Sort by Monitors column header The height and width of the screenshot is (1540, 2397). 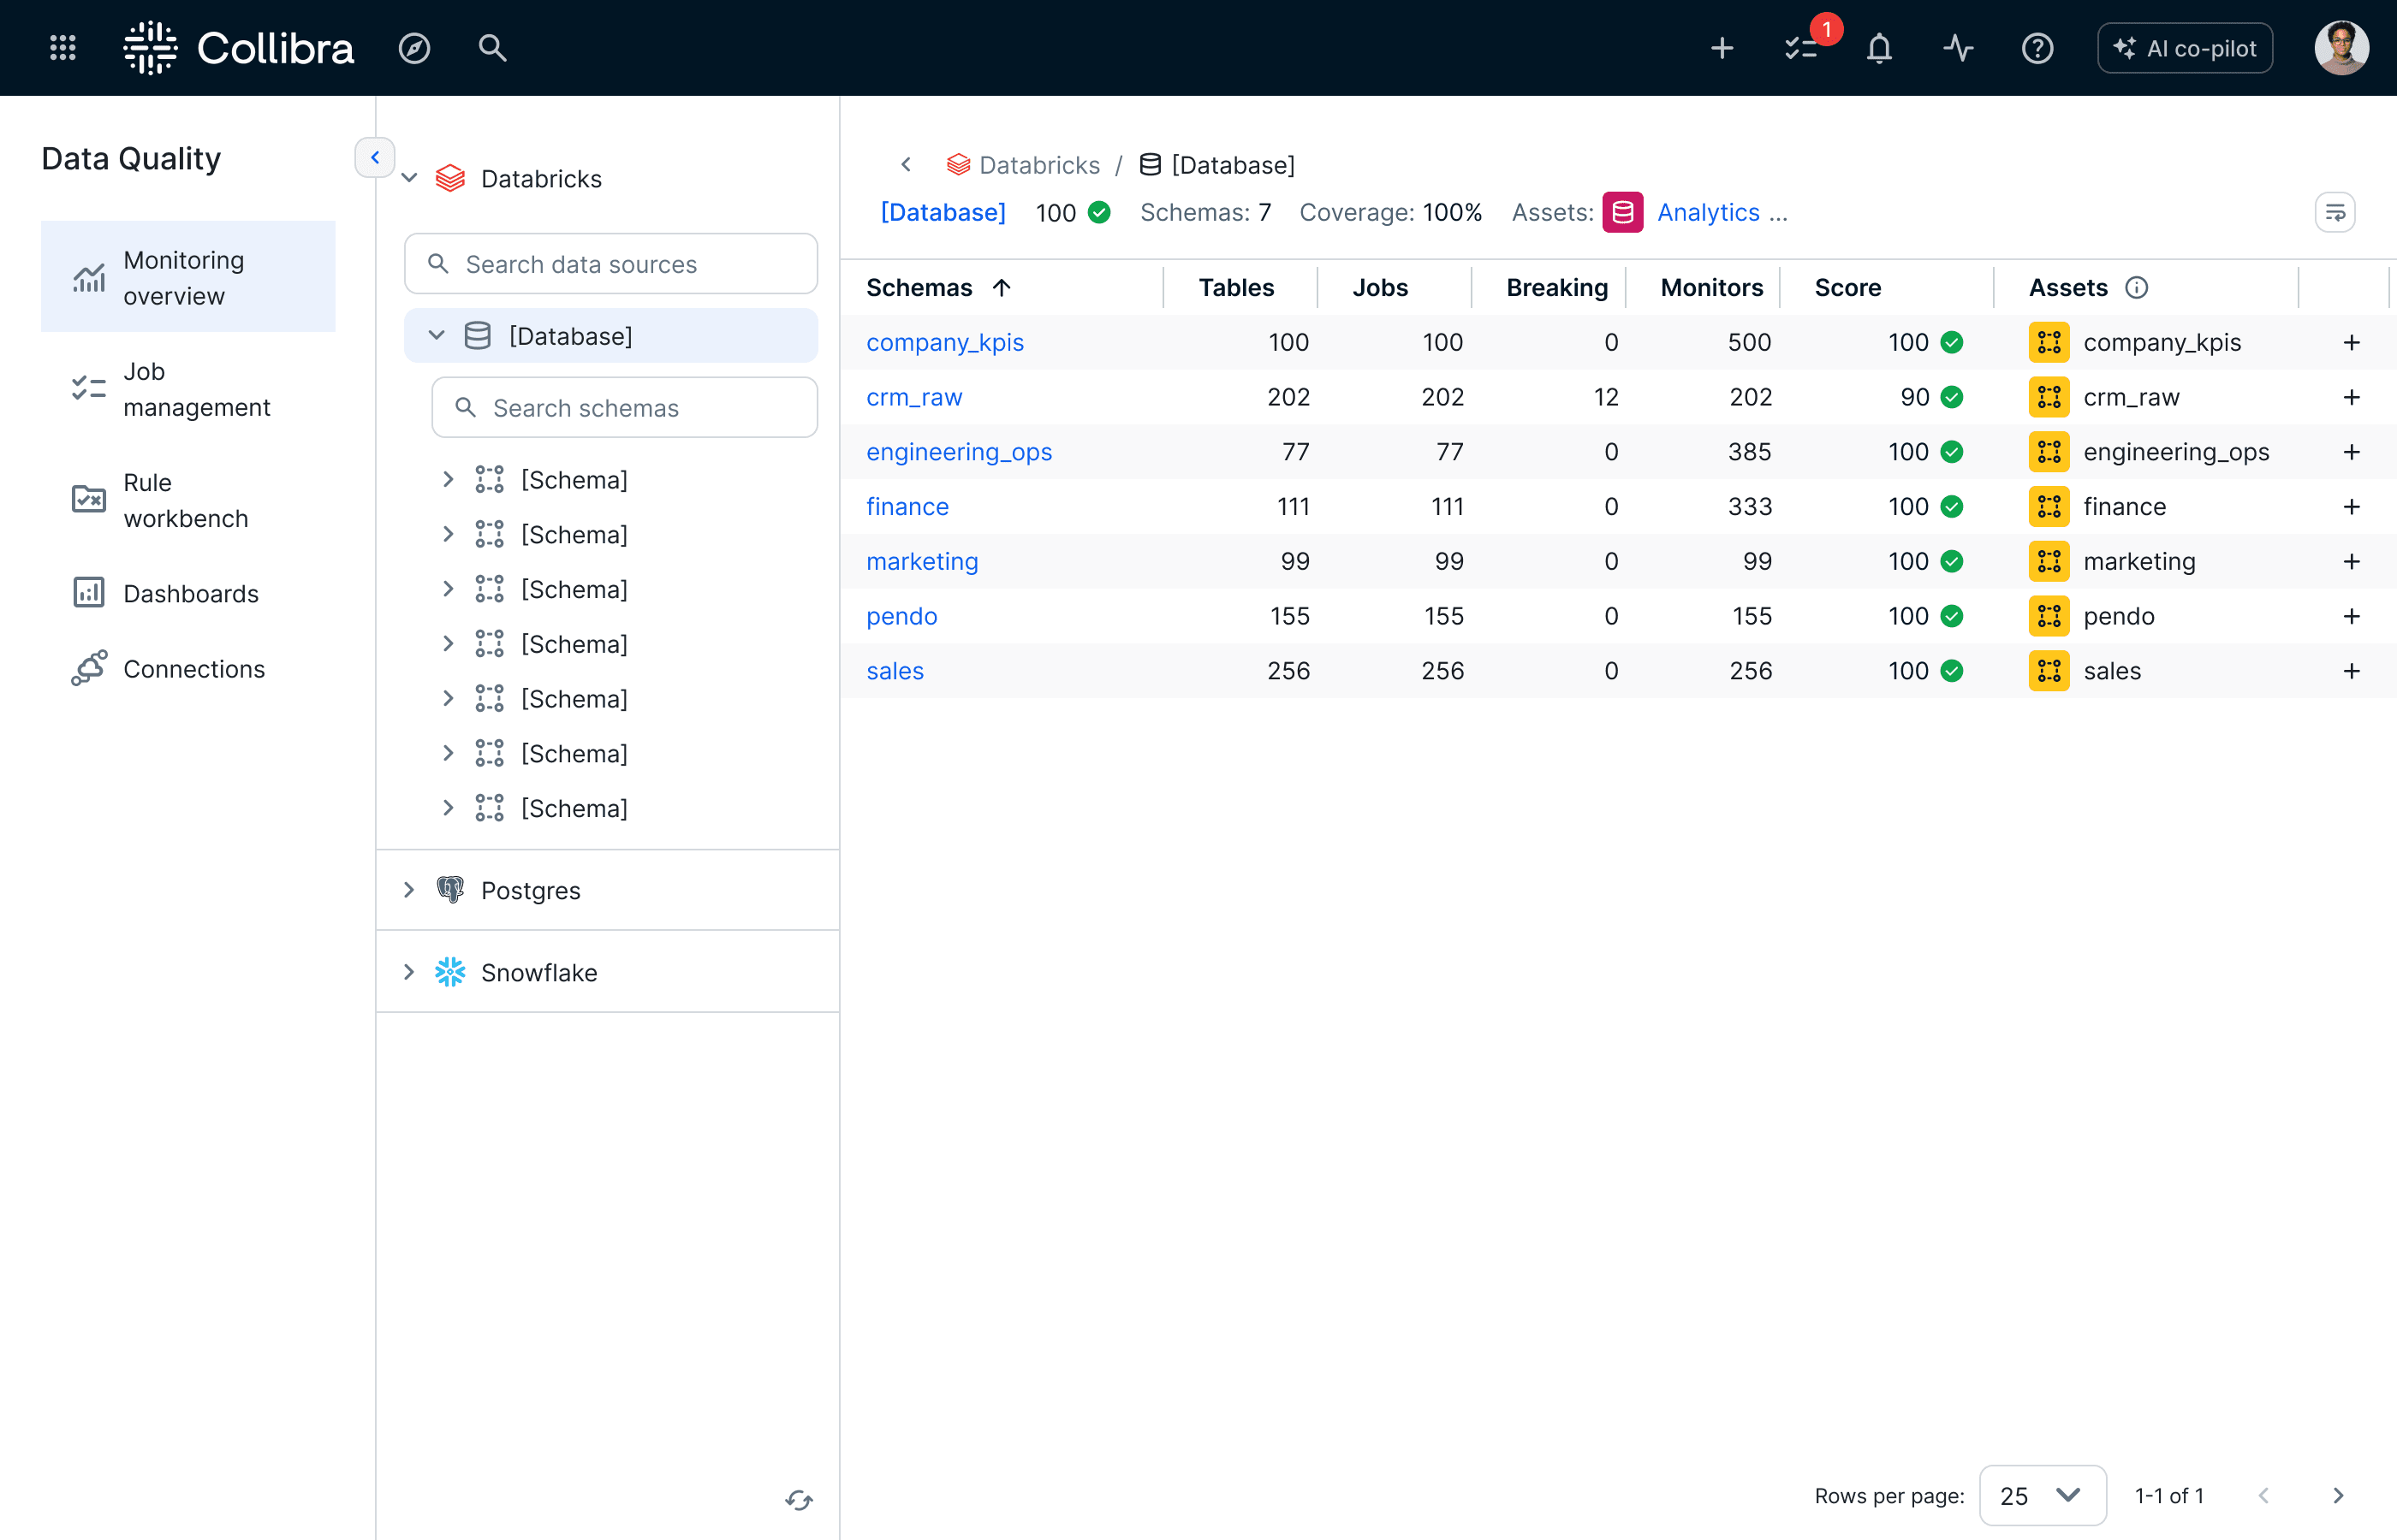[1710, 288]
